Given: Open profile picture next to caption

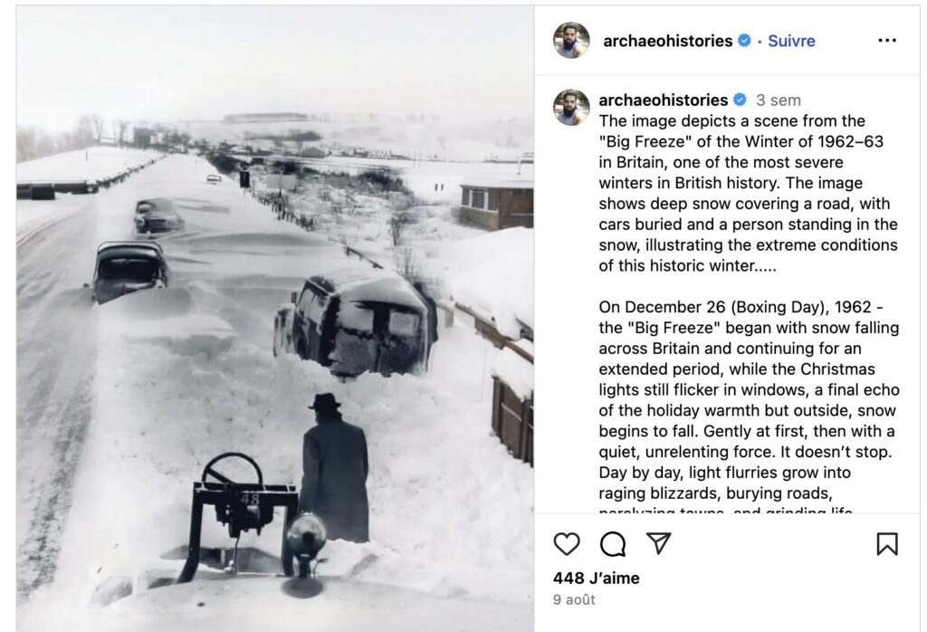Looking at the screenshot, I should coord(571,108).
